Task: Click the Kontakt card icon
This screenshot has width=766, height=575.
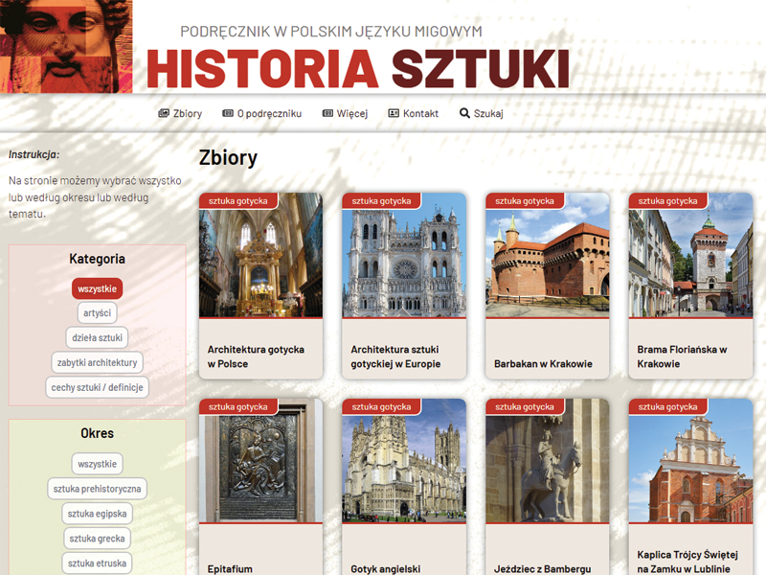Action: coord(394,113)
